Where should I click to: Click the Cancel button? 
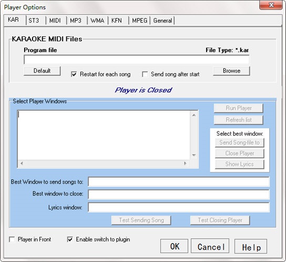click(x=210, y=246)
